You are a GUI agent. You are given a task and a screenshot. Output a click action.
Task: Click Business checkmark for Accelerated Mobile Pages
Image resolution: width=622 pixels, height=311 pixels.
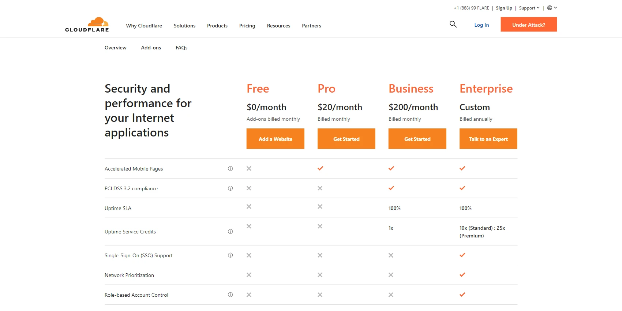point(391,168)
